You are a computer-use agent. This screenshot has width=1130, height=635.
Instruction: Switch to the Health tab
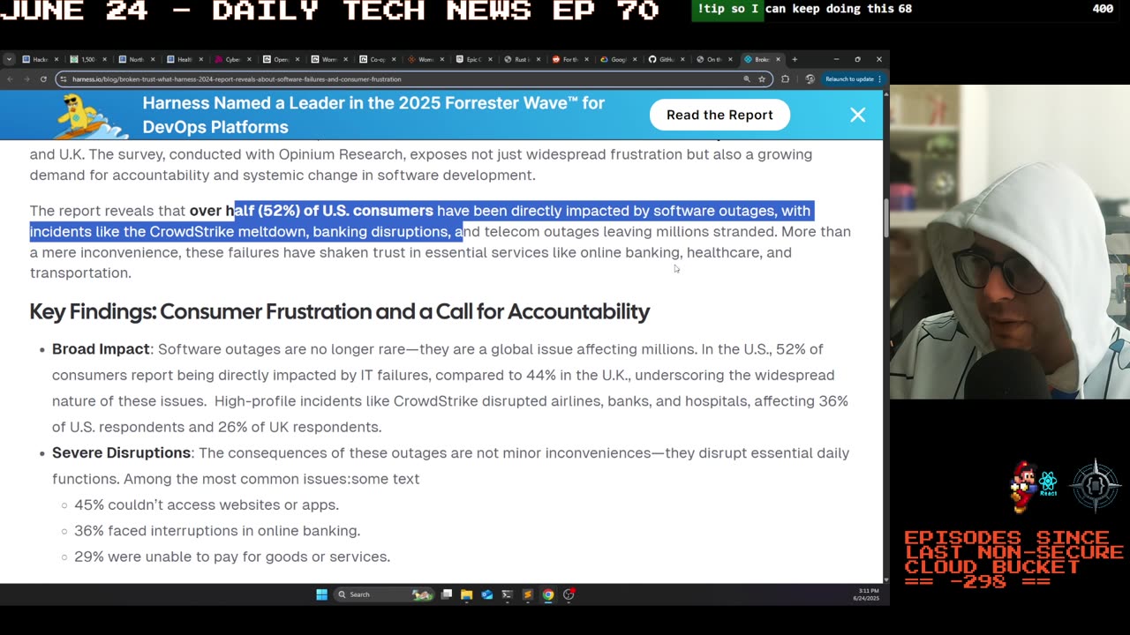coord(184,59)
